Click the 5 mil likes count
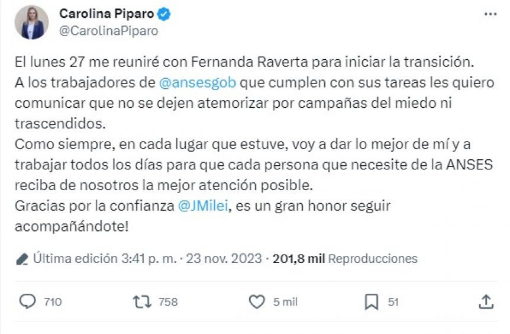 click(285, 302)
